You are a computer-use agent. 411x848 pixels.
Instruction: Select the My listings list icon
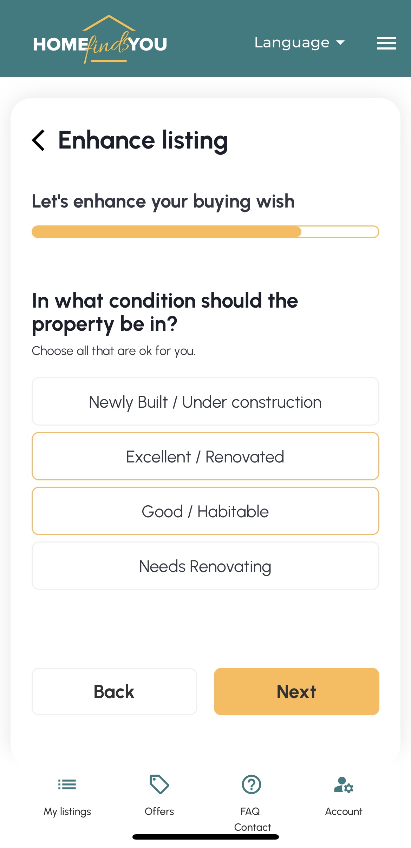(67, 784)
